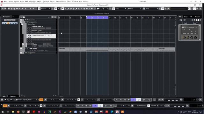Screen dimensions: 204x114
Task: Click bar 10 on the timeline ruler
Action: coord(110,18)
